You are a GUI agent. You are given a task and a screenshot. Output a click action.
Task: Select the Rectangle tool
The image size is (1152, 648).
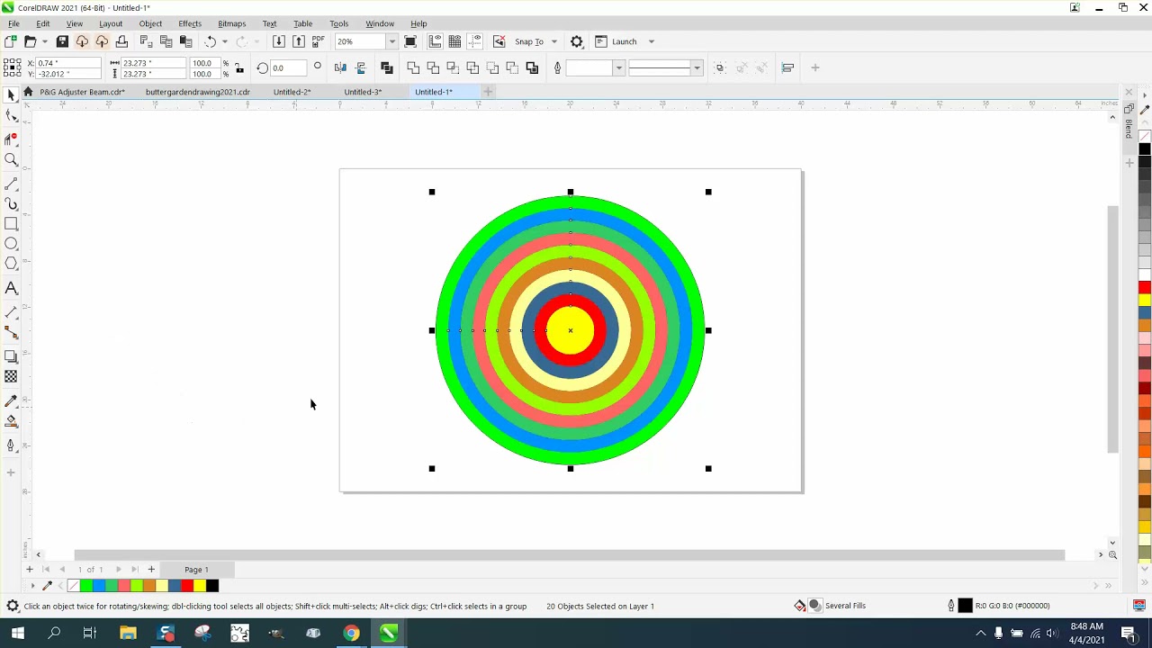11,223
